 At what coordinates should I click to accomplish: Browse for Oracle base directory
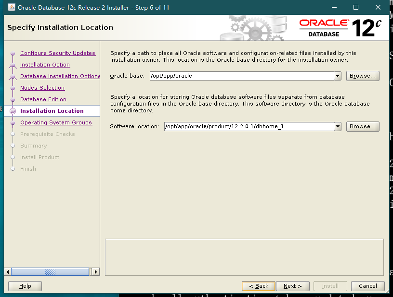pos(363,76)
